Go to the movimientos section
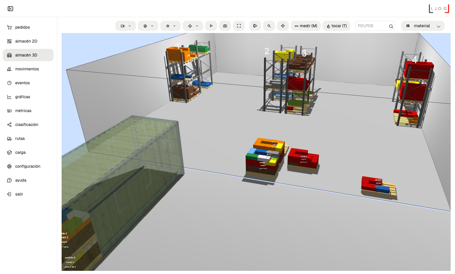The image size is (455, 274). (x=27, y=69)
